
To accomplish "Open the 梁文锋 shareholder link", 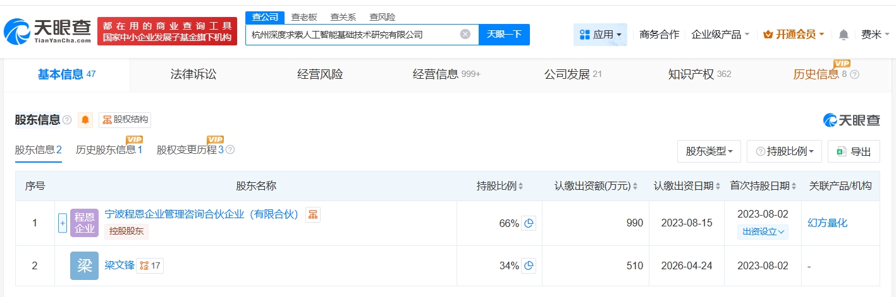I will point(120,265).
